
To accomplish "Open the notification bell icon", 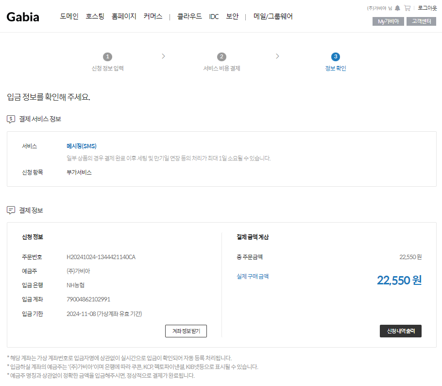I will [x=397, y=8].
